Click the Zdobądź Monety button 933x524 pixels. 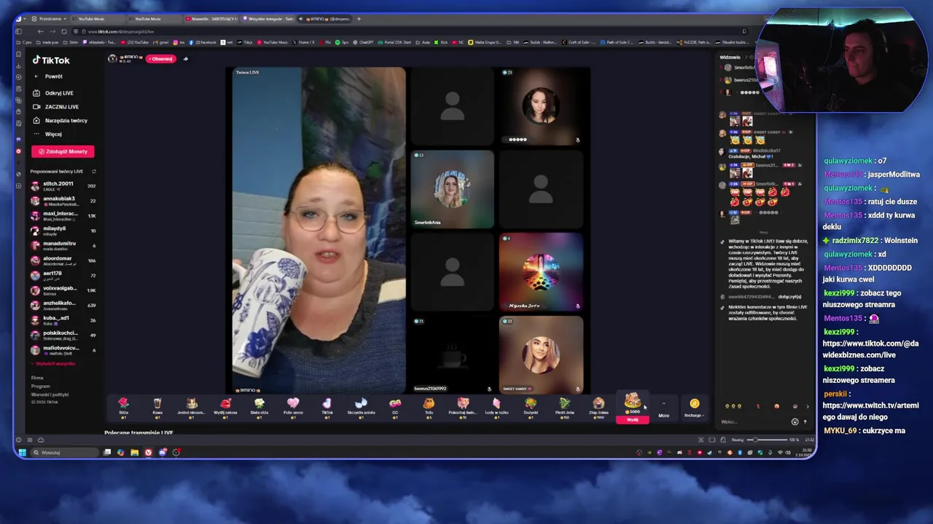pos(63,151)
